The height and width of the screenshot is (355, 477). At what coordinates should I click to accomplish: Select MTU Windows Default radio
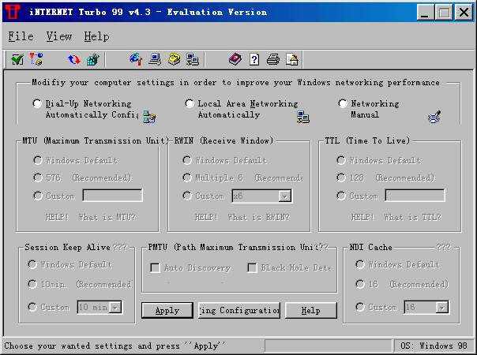pyautogui.click(x=38, y=160)
